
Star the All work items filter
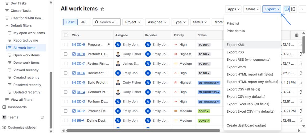[x=102, y=9]
